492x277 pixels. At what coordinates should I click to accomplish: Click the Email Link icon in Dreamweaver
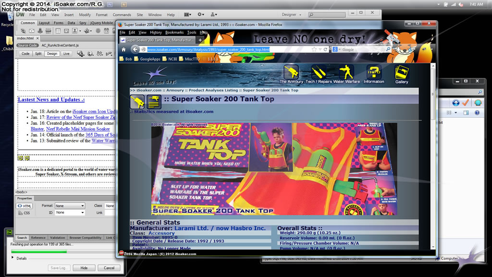click(x=32, y=31)
